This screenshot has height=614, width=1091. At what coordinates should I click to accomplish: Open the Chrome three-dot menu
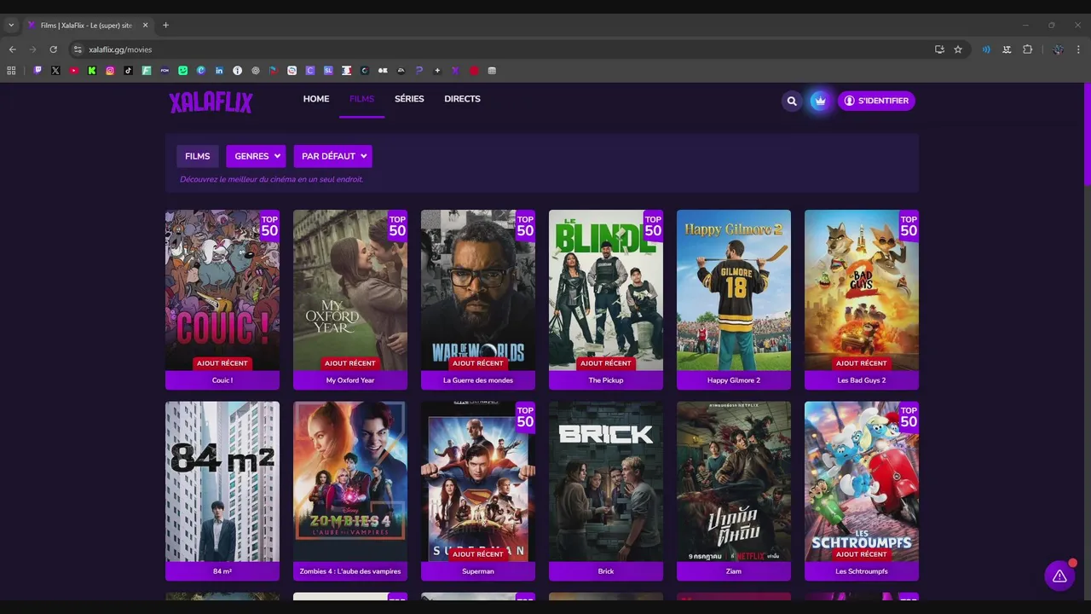pyautogui.click(x=1078, y=49)
